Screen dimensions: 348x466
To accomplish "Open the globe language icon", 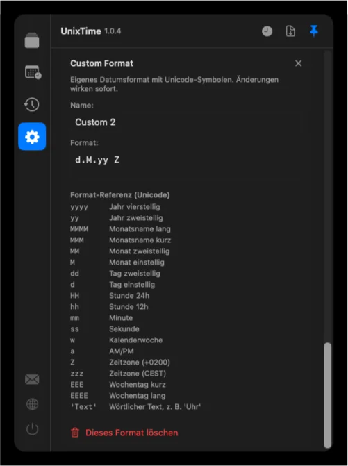I will click(32, 404).
